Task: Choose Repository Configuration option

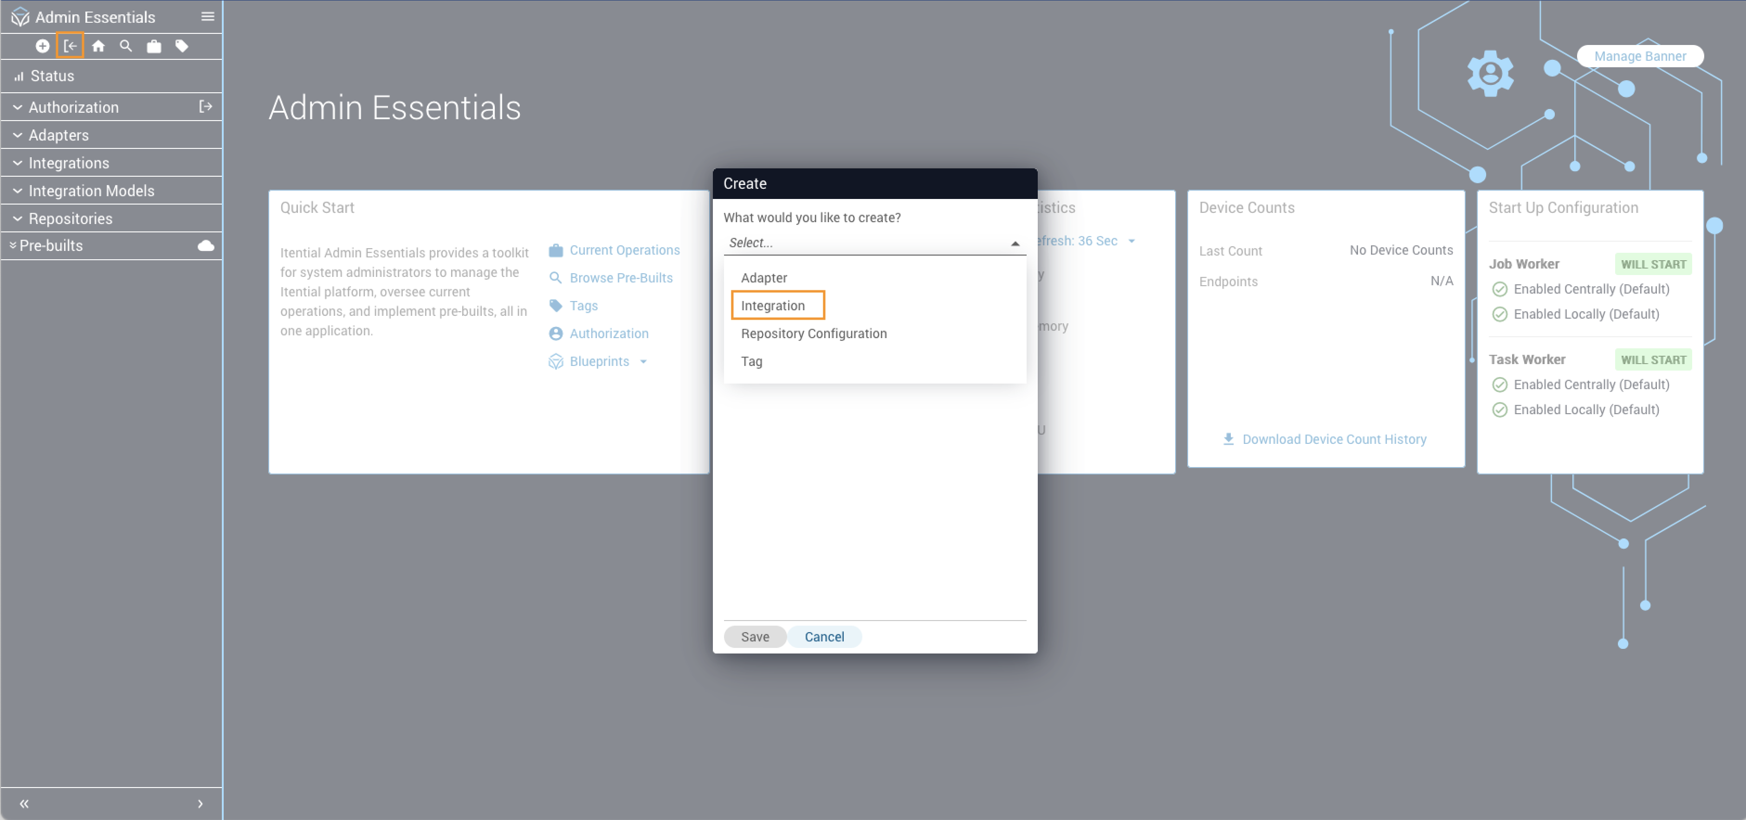Action: [x=813, y=333]
